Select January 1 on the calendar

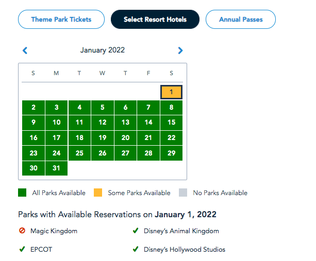tap(171, 92)
